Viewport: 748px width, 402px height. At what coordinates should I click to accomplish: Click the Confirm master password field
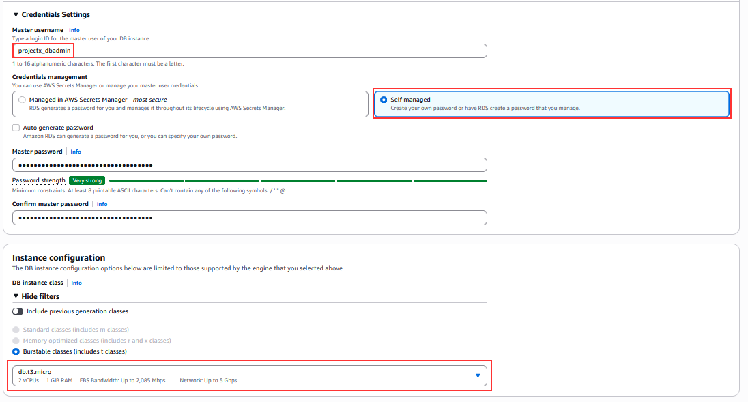250,218
